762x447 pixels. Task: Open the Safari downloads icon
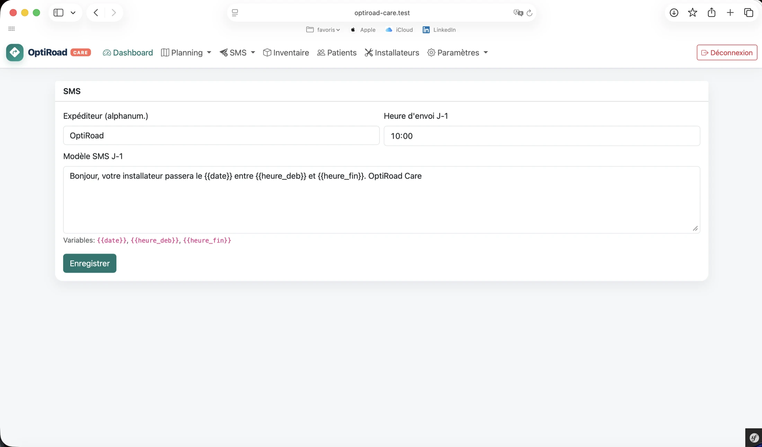[x=674, y=13]
